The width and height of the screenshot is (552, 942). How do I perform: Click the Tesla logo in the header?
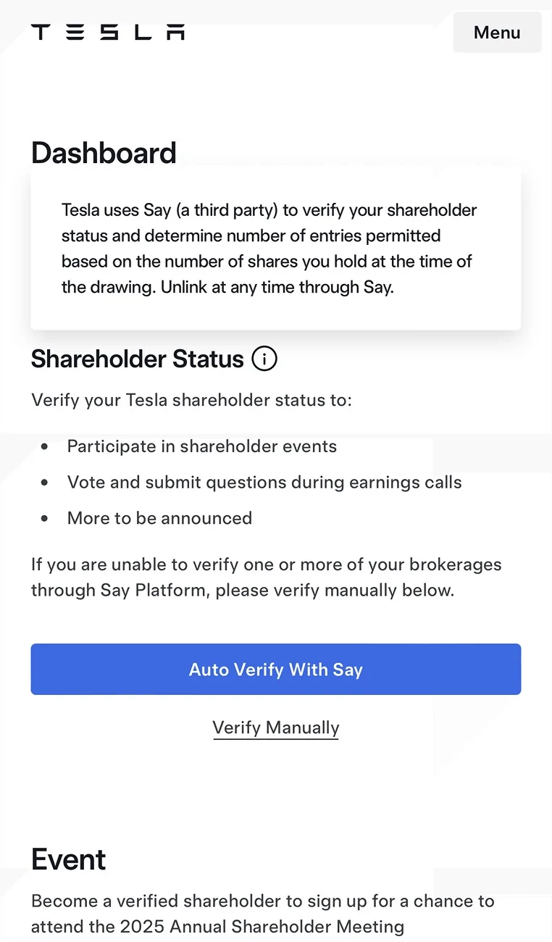[x=108, y=32]
